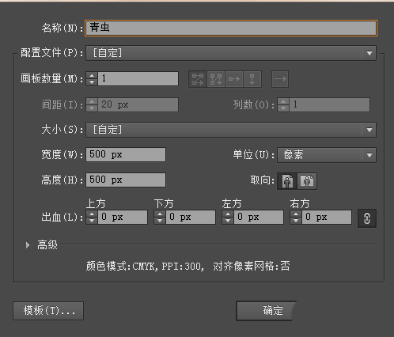
Task: Increase the 列数 columns value
Action: pyautogui.click(x=283, y=101)
